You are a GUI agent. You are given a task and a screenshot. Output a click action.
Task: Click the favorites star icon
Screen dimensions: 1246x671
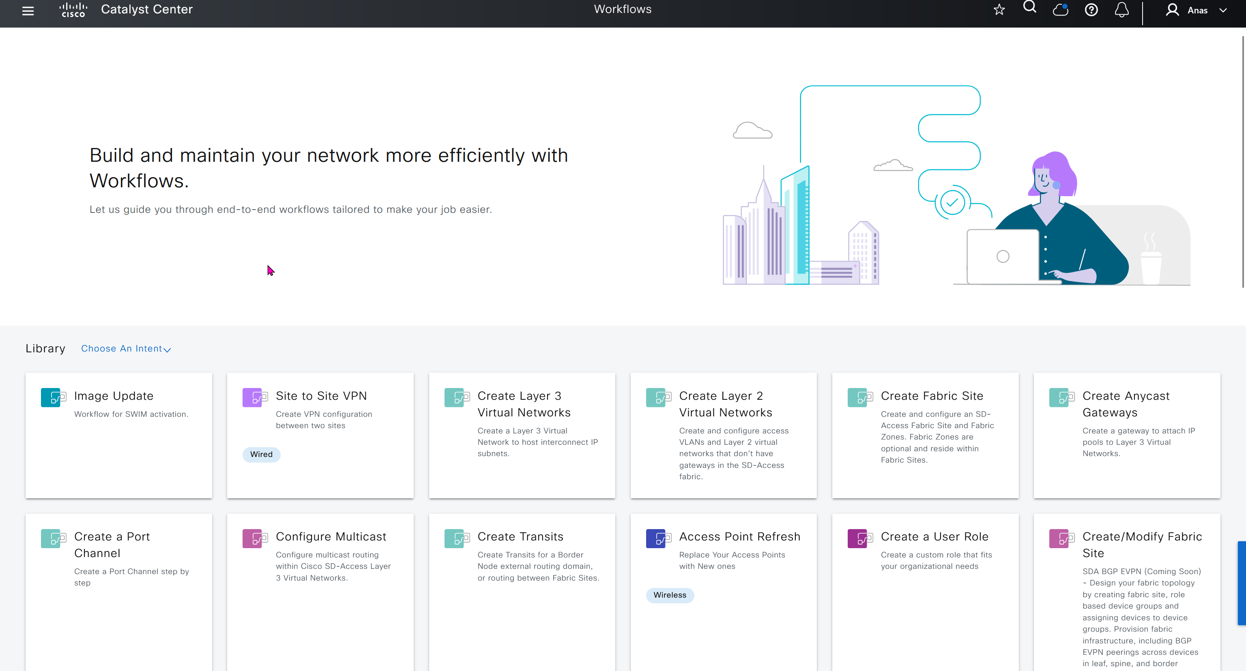[x=999, y=10]
